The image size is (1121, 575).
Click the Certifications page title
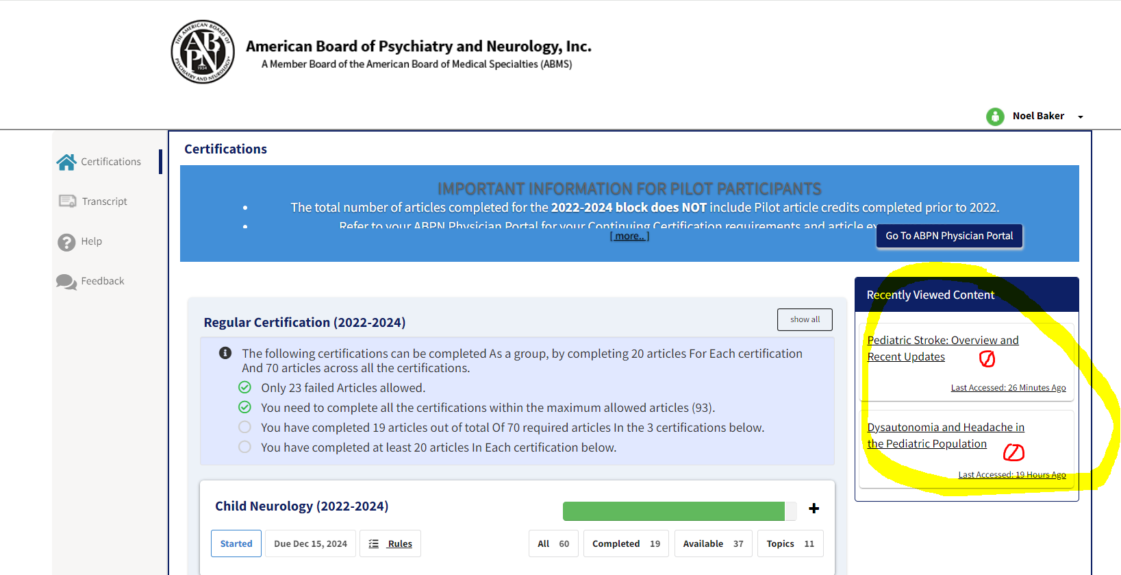[x=225, y=149]
